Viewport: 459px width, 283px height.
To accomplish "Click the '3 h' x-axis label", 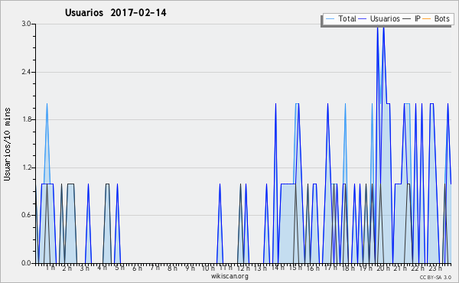I will click(85, 268).
